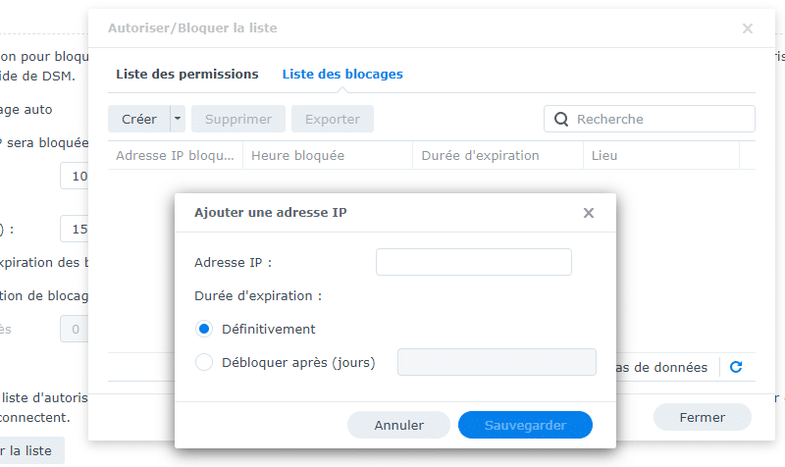The image size is (785, 467).
Task: Click the Créer button
Action: click(x=139, y=120)
